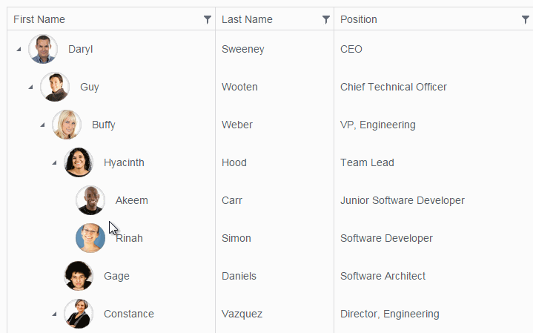Sort by Last Name column header
533x333 pixels.
247,19
